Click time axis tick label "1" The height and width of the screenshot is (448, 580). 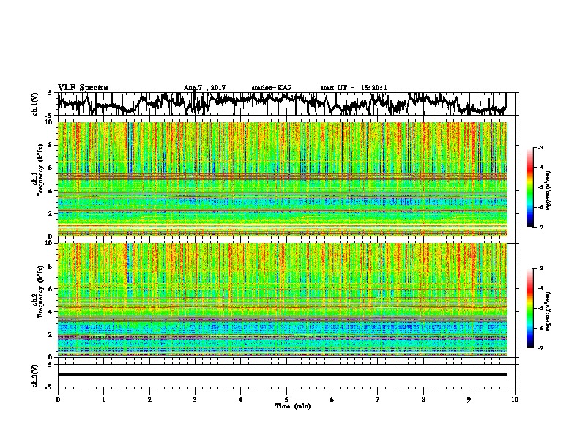103,400
